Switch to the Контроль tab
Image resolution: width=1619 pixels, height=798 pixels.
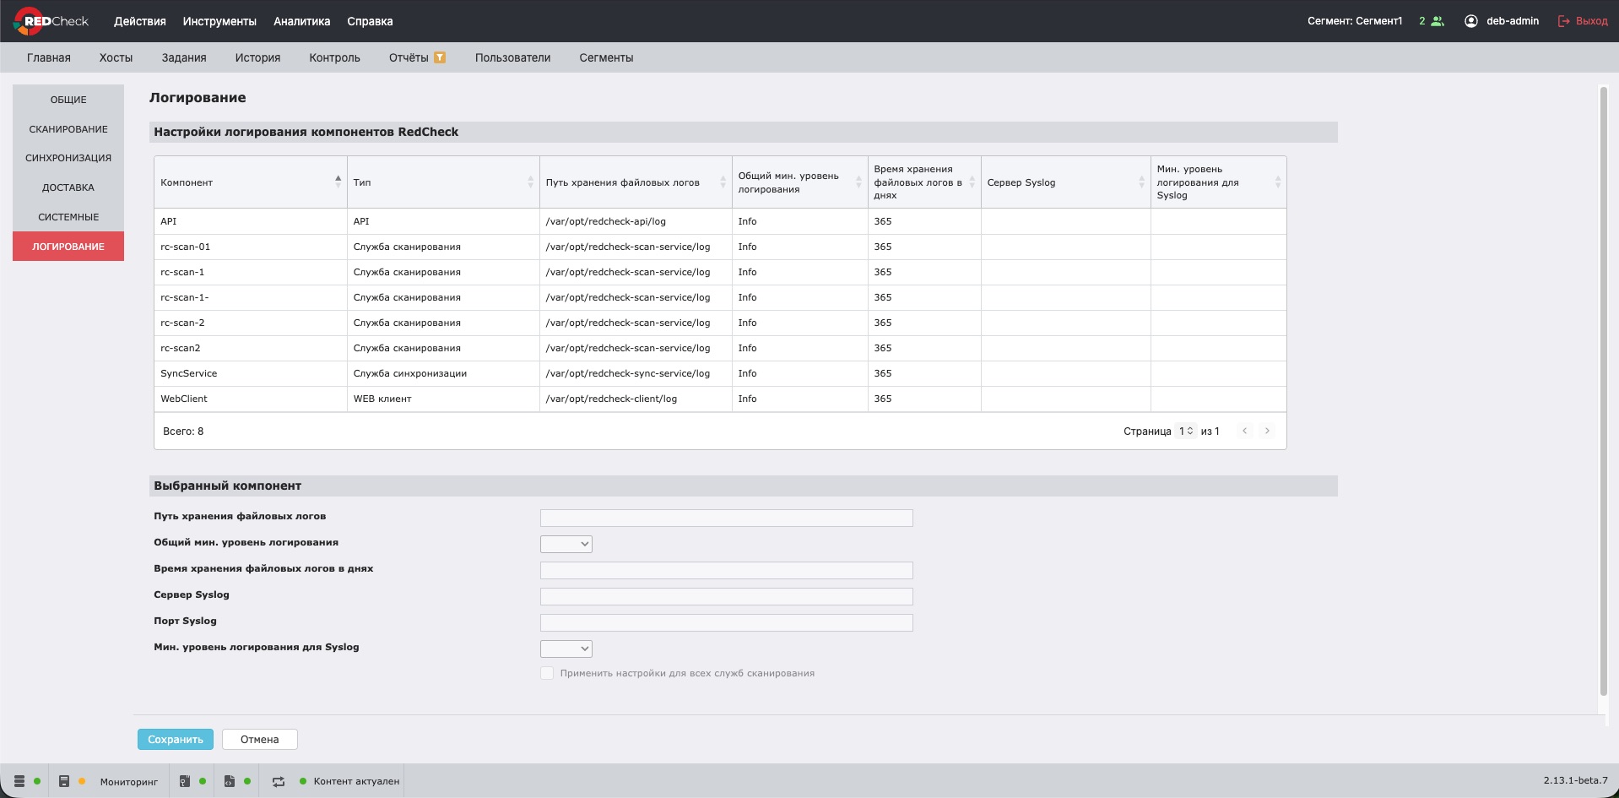coord(334,57)
